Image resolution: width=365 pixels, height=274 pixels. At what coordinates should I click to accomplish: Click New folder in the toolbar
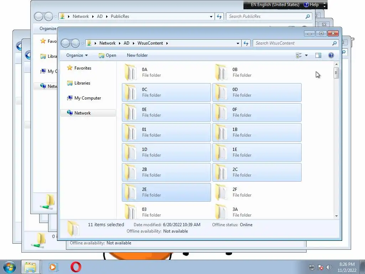[137, 55]
